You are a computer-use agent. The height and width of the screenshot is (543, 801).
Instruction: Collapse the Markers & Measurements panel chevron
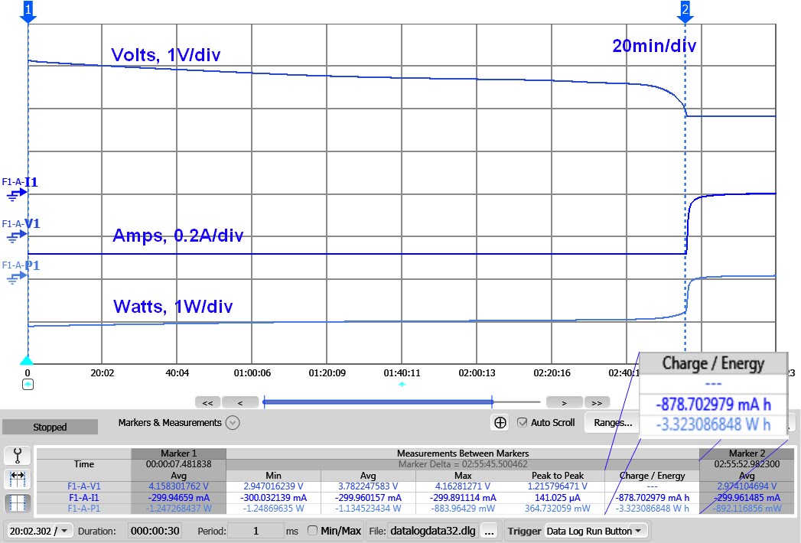tap(232, 422)
